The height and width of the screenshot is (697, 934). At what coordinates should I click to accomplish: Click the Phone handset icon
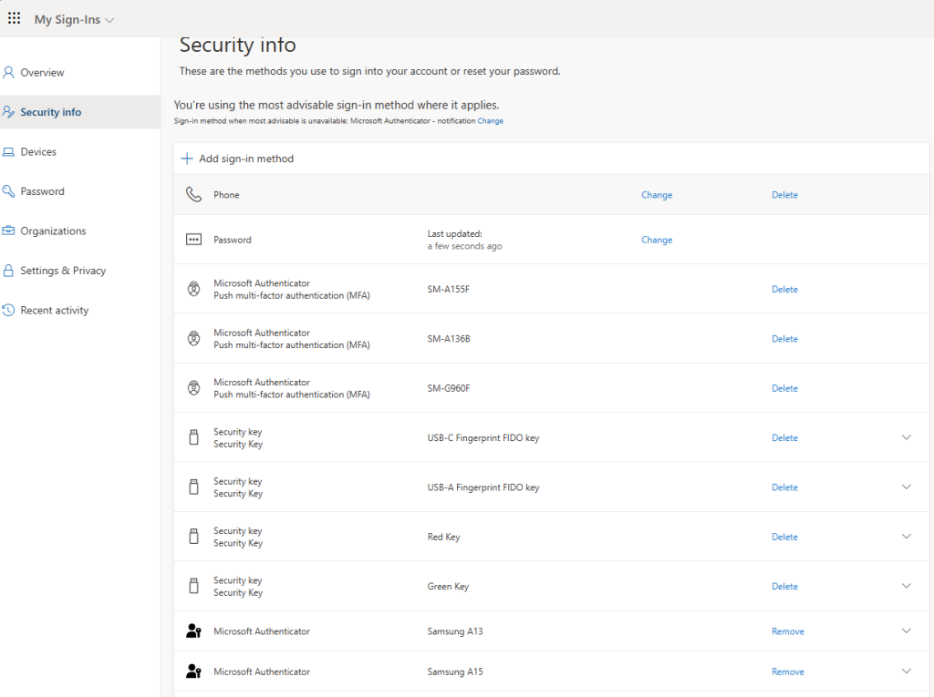[x=193, y=195]
